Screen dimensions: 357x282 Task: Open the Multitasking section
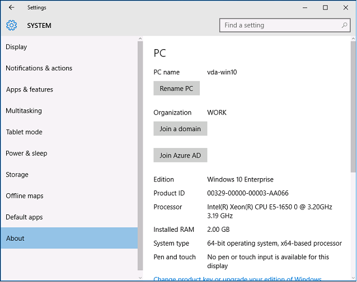(x=24, y=111)
